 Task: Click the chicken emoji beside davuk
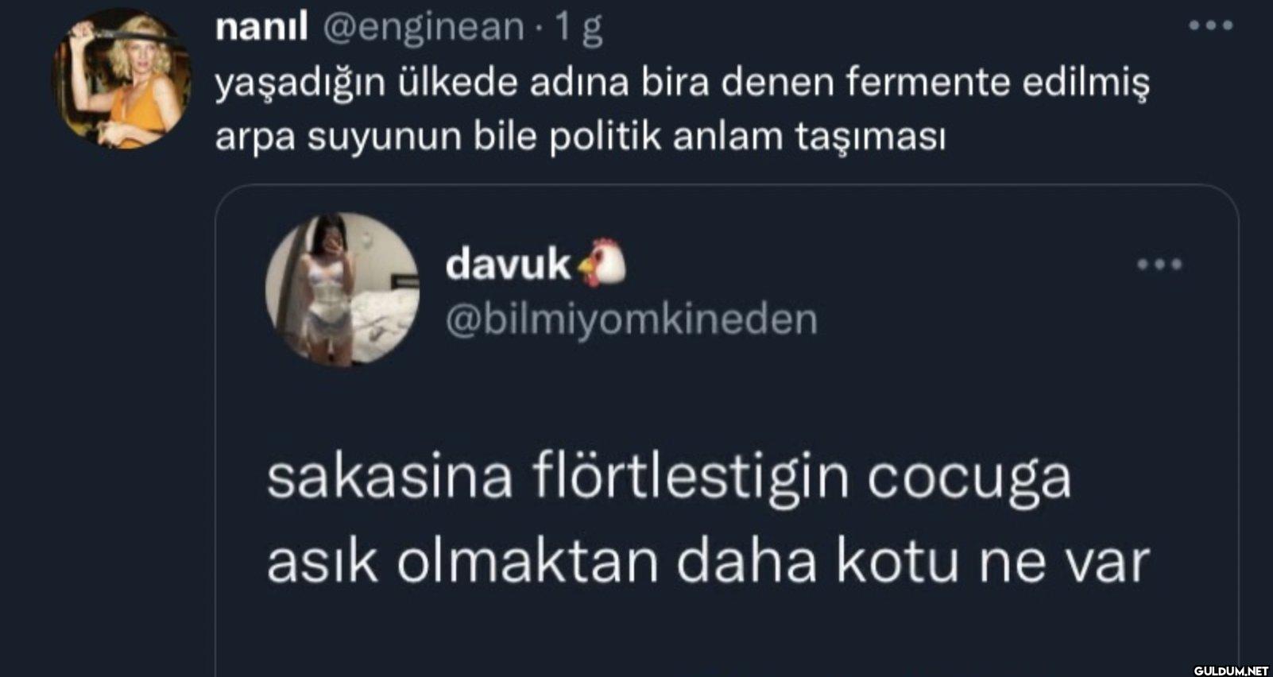(x=602, y=263)
